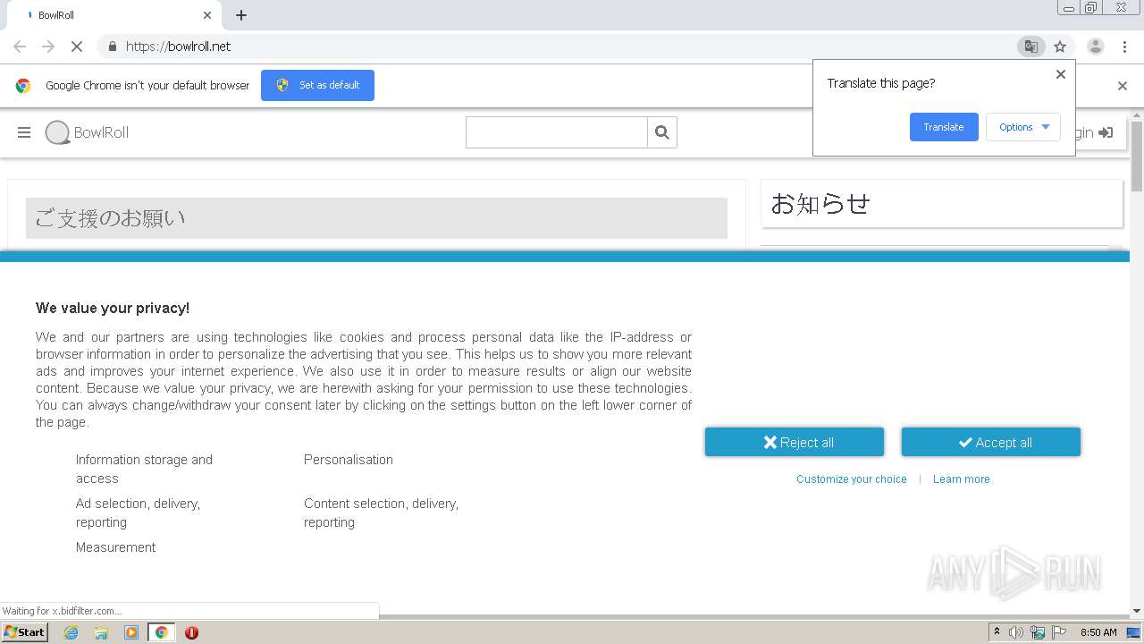Click 'Personalisation' purpose text
Image resolution: width=1144 pixels, height=644 pixels.
[349, 460]
